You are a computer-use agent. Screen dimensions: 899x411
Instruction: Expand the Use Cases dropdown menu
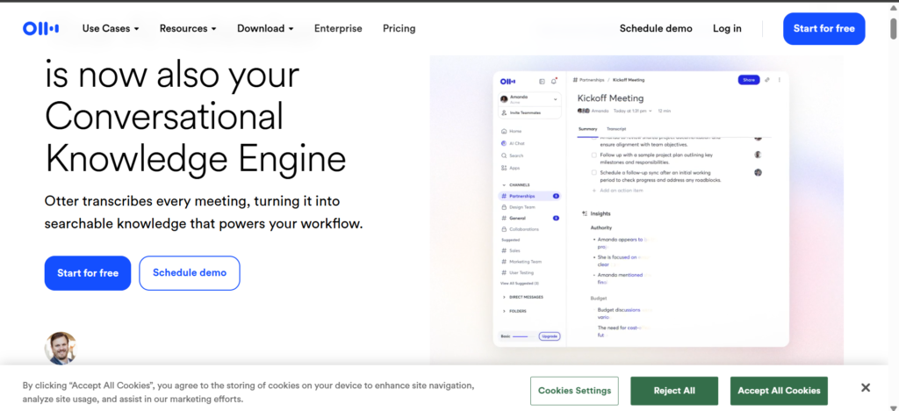111,28
